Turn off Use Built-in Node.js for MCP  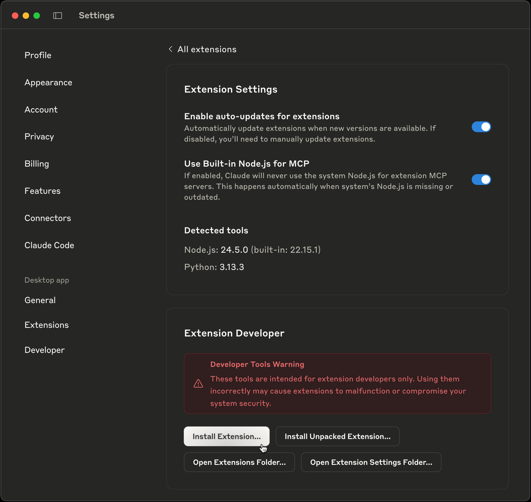(481, 180)
